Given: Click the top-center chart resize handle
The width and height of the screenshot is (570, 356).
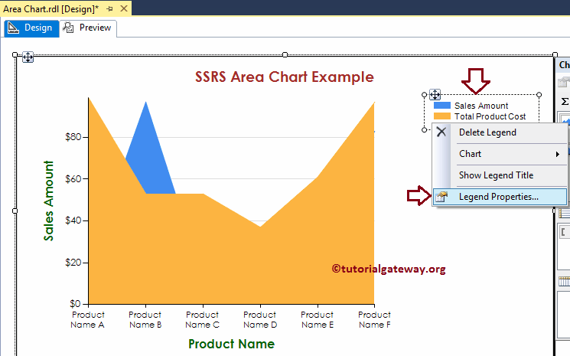Looking at the screenshot, I should 285,54.
